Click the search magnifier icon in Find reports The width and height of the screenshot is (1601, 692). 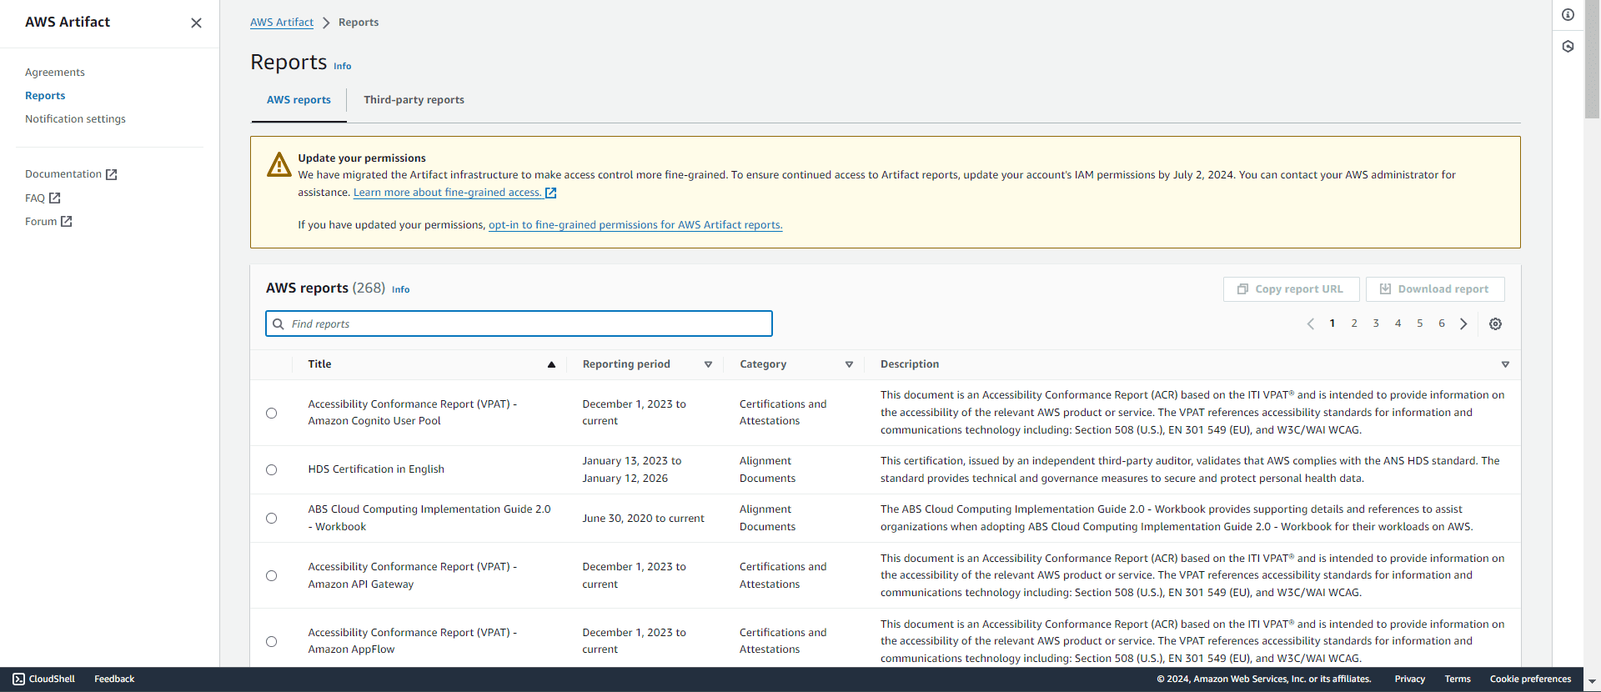coord(279,323)
